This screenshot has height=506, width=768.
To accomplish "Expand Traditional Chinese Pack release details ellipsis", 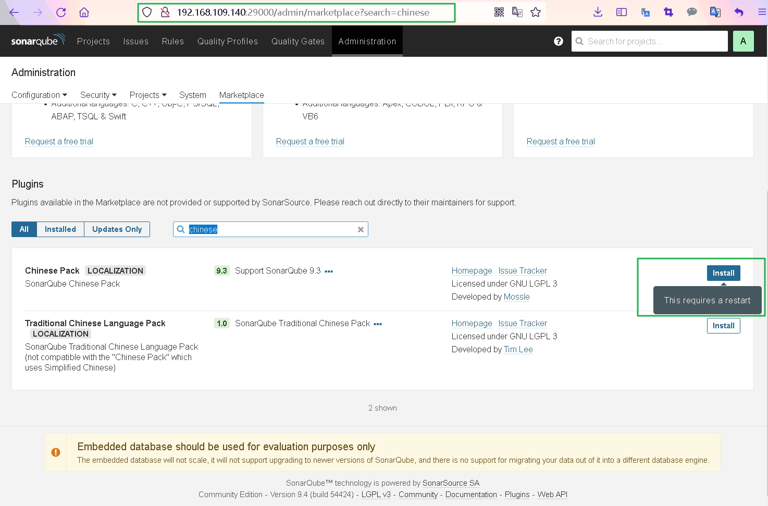I will 378,324.
